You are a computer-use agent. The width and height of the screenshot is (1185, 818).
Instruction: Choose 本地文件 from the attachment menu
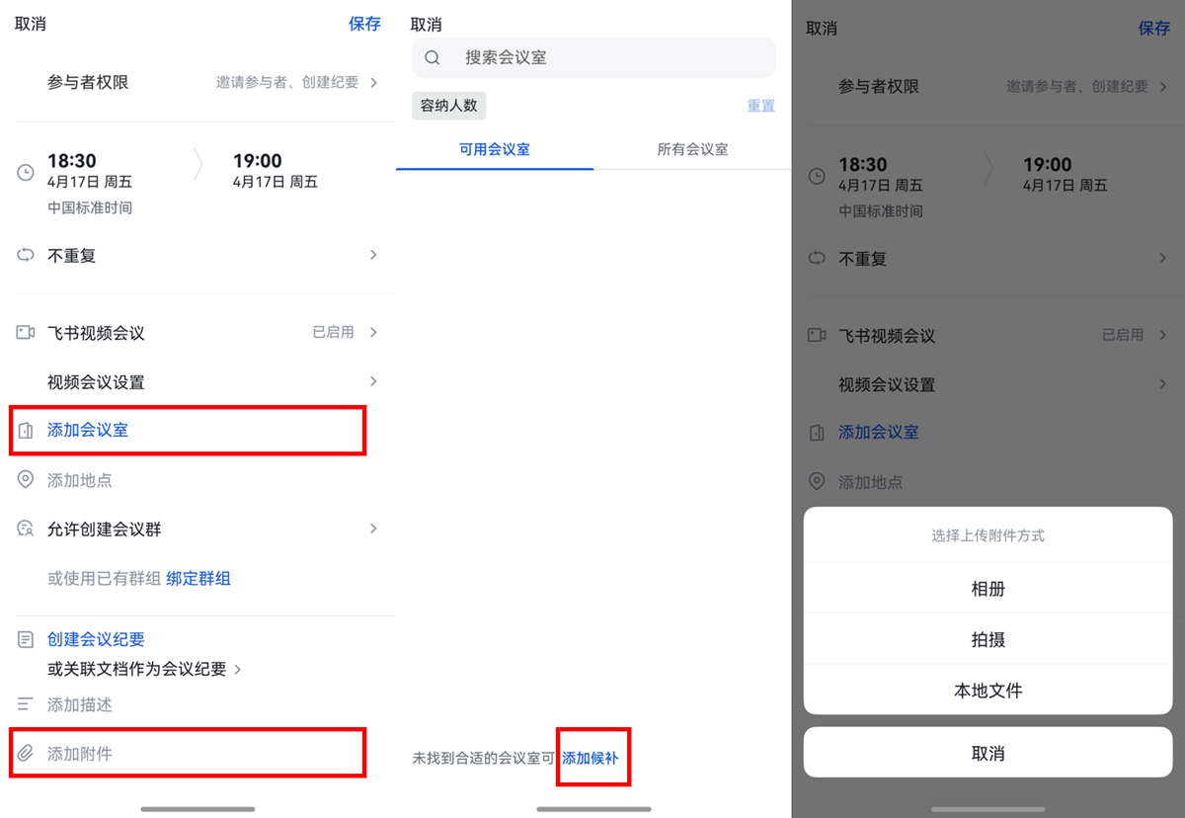coord(987,691)
